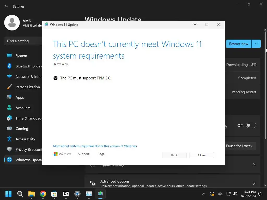Open Advanced options row chevron
This screenshot has width=267, height=200.
tap(254, 183)
